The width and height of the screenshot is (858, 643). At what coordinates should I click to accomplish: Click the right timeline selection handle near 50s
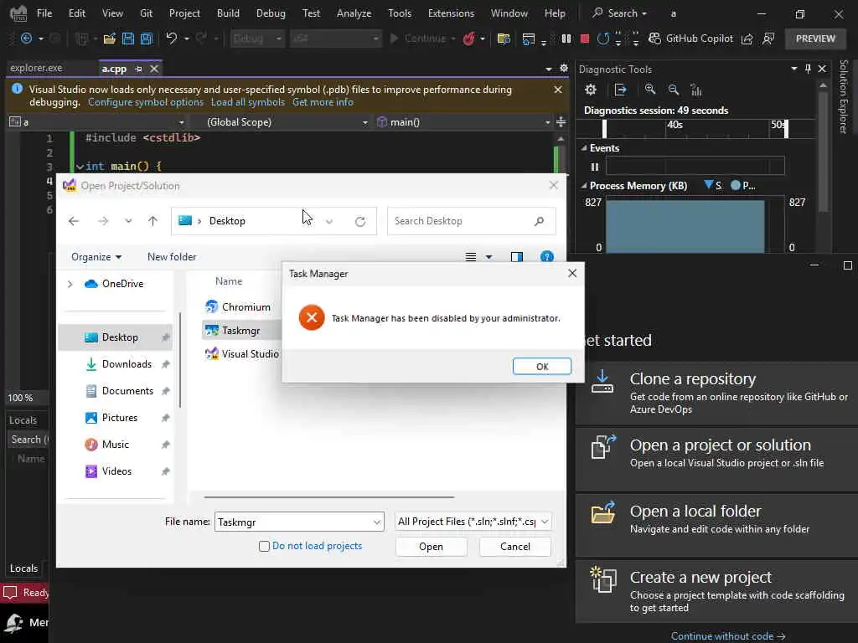click(786, 128)
